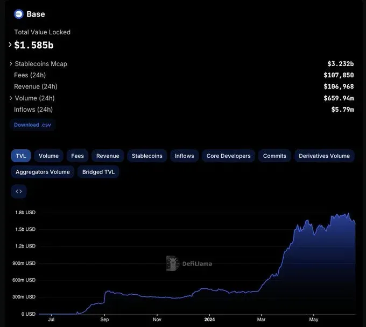Enable the Core Developers series

pos(229,156)
